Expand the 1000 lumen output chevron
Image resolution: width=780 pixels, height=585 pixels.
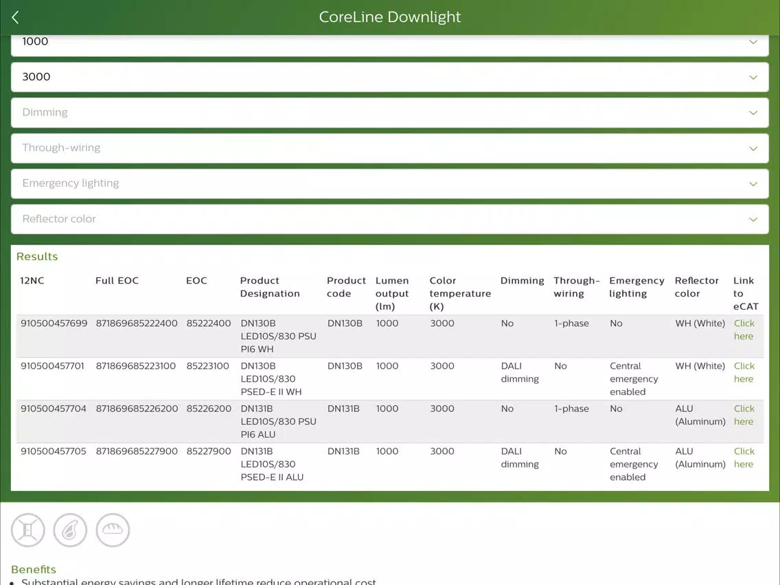click(753, 42)
